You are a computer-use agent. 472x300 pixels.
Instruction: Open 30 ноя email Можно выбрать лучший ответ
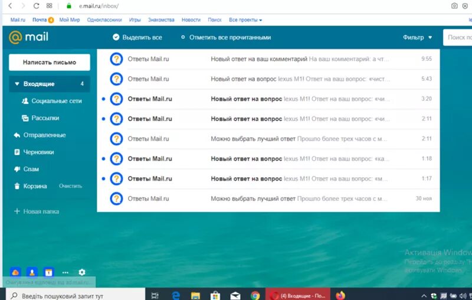268,198
